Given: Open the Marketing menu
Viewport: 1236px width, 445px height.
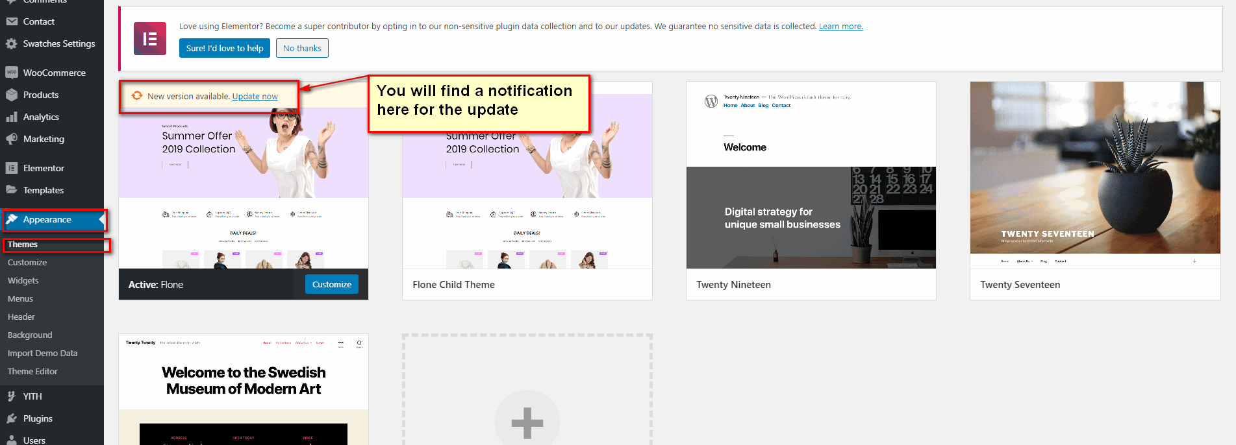Looking at the screenshot, I should [x=44, y=139].
